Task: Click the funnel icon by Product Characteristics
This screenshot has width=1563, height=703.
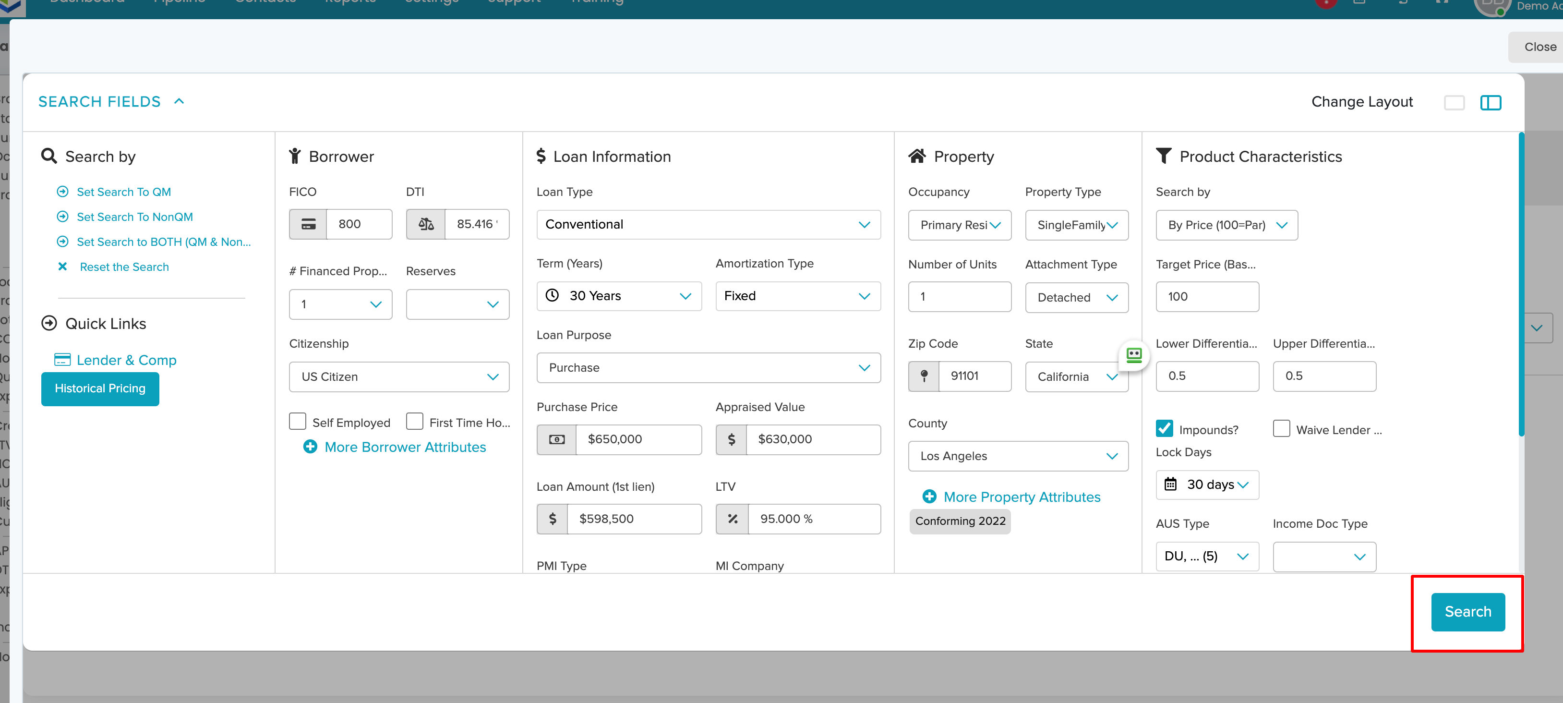Action: pos(1163,156)
